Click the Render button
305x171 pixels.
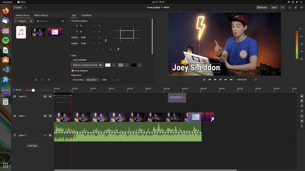262,7
